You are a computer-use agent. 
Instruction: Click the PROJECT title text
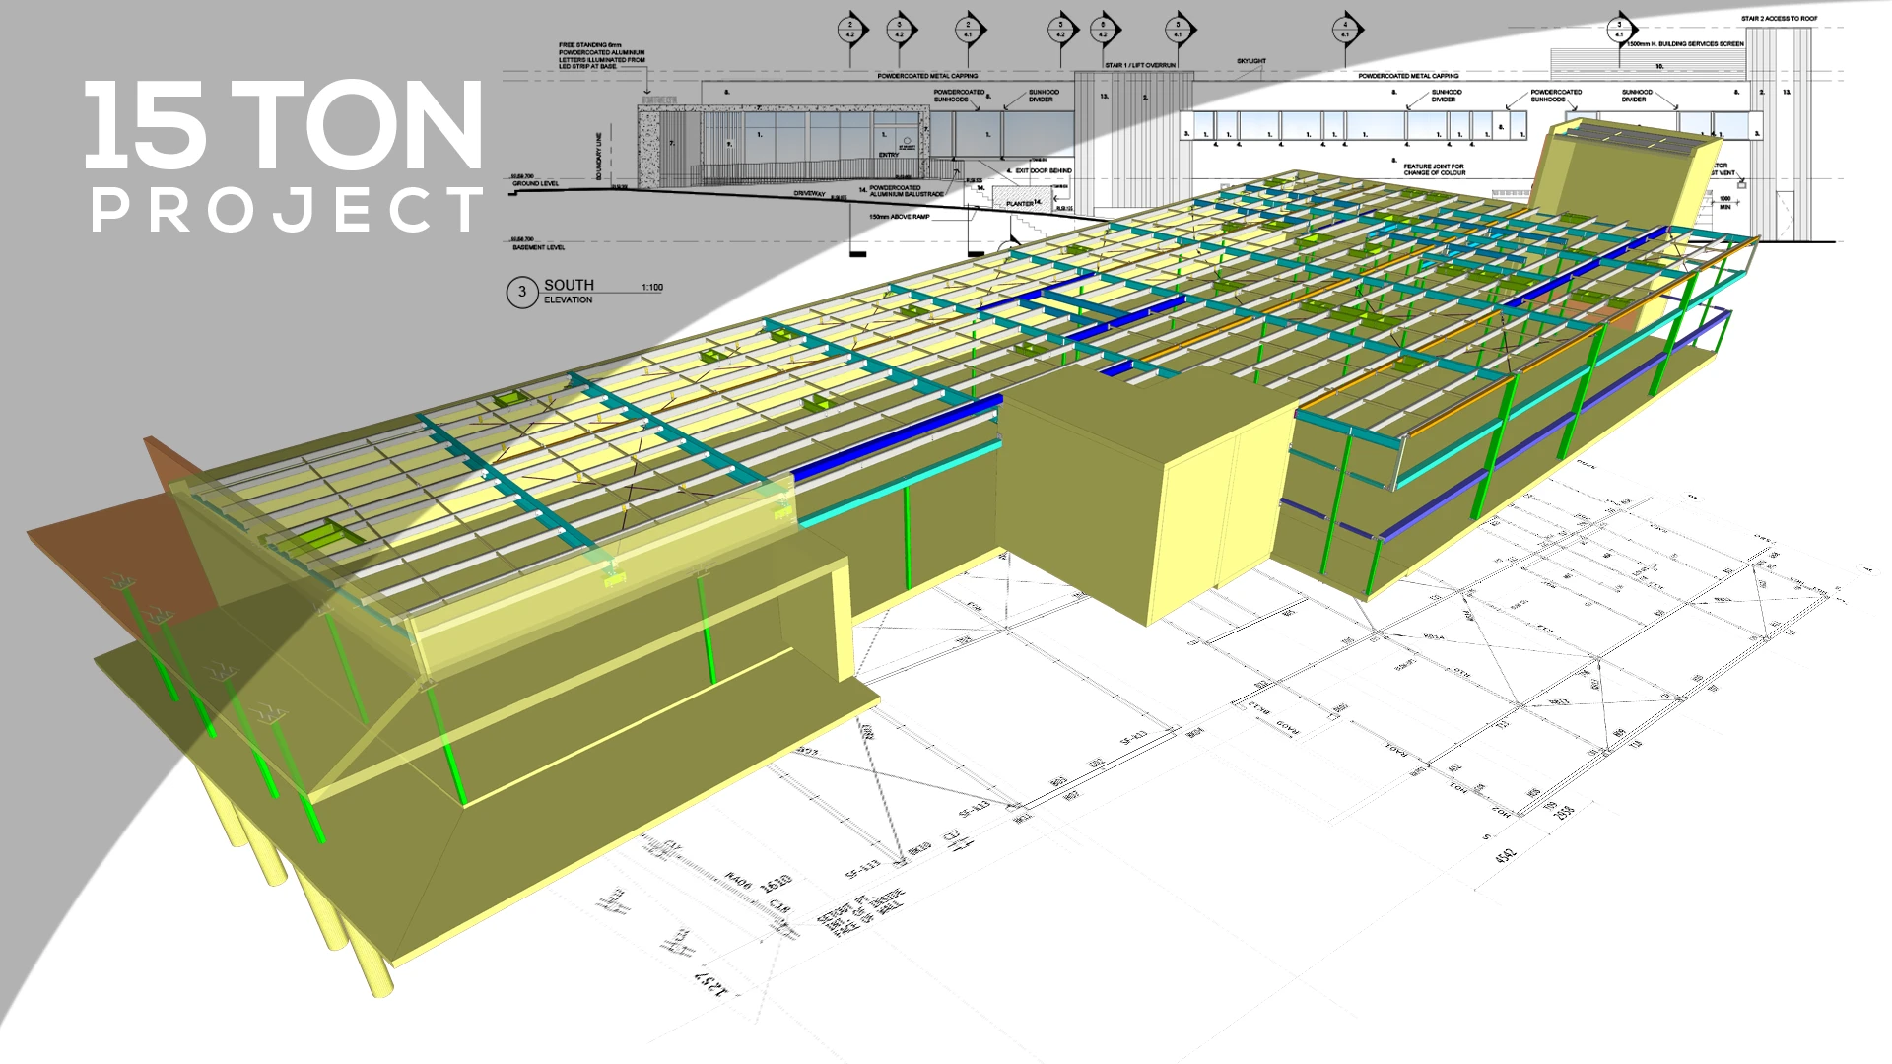pyautogui.click(x=286, y=211)
